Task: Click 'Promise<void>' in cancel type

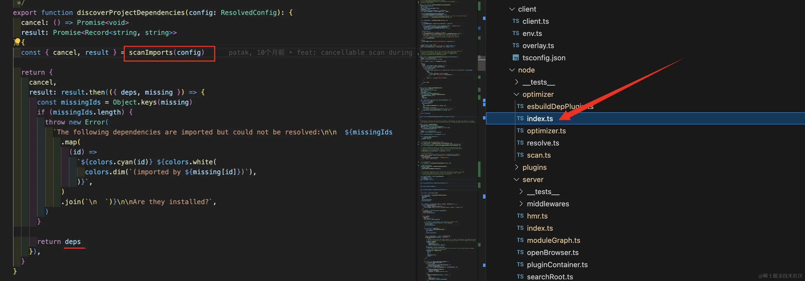Action: coord(103,23)
